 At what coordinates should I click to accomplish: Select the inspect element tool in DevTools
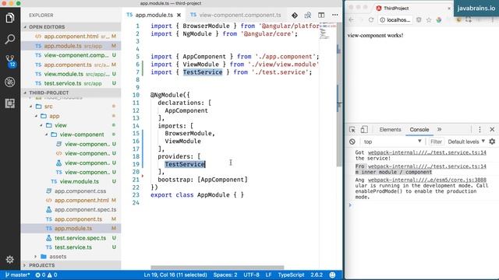pos(352,130)
